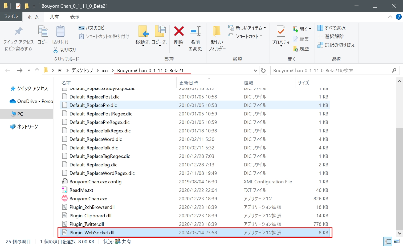This screenshot has height=246, width=403.
Task: Open Help via the blue question icon
Action: [398, 17]
